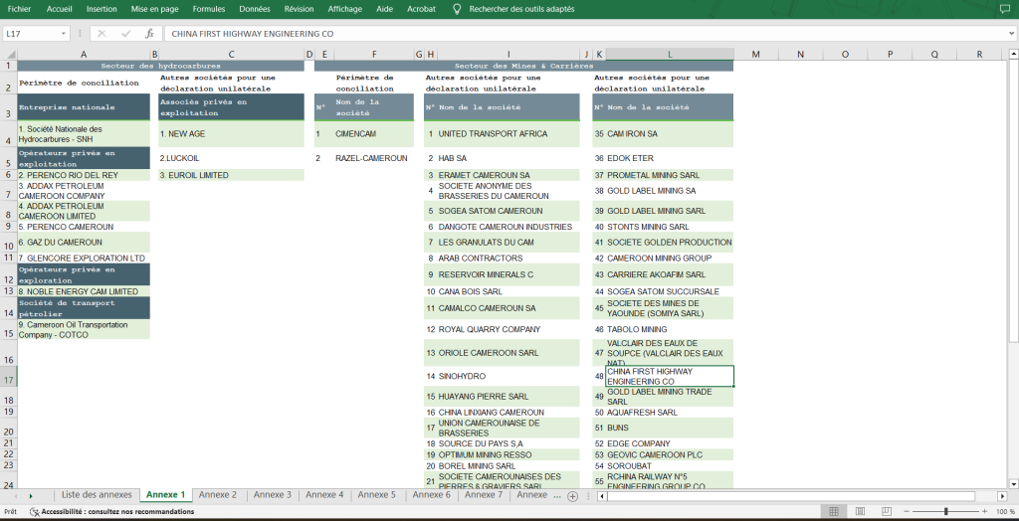
Task: Switch to the Insertion tab
Action: (102, 9)
